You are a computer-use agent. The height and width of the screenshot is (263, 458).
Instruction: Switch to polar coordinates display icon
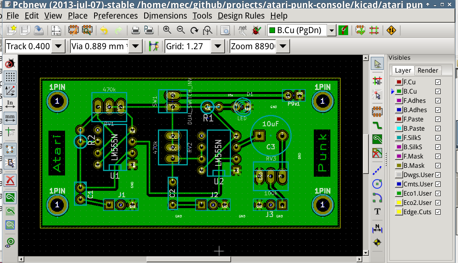point(10,91)
